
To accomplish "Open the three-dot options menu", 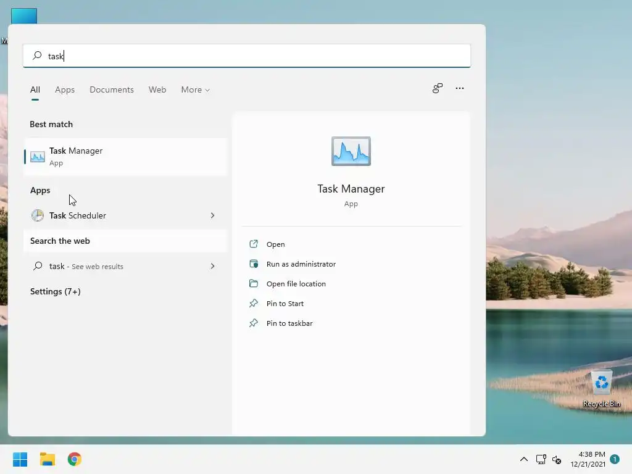I will click(459, 88).
